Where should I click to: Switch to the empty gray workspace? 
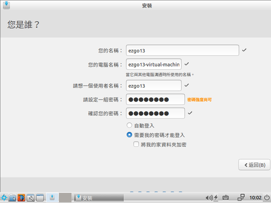65,198
